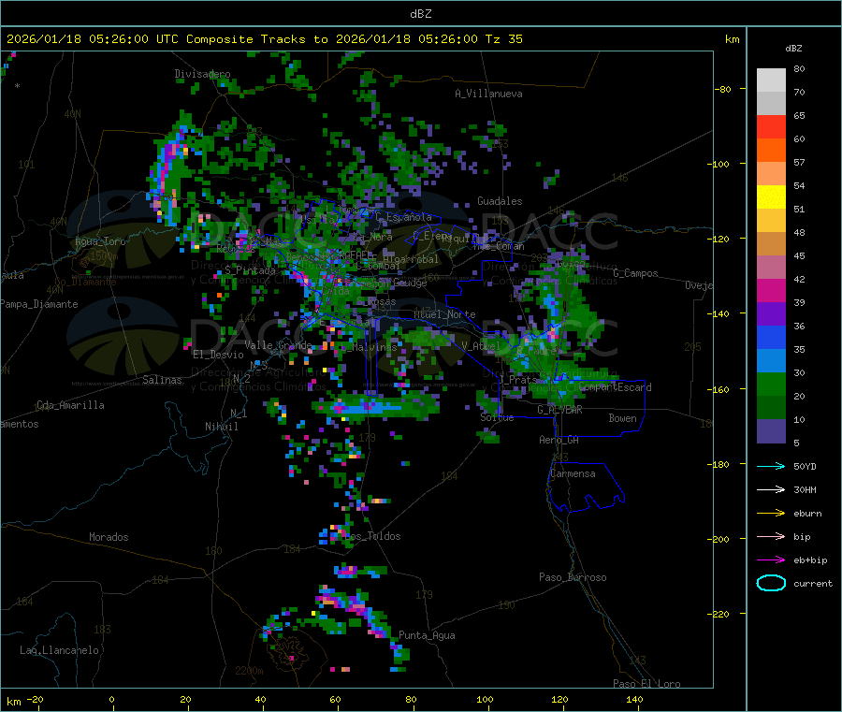
Task: Click the 'Pampa_Diamante' map label
Action: [x=39, y=304]
